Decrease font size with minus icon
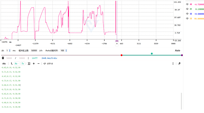The image size is (204, 113). (38, 63)
